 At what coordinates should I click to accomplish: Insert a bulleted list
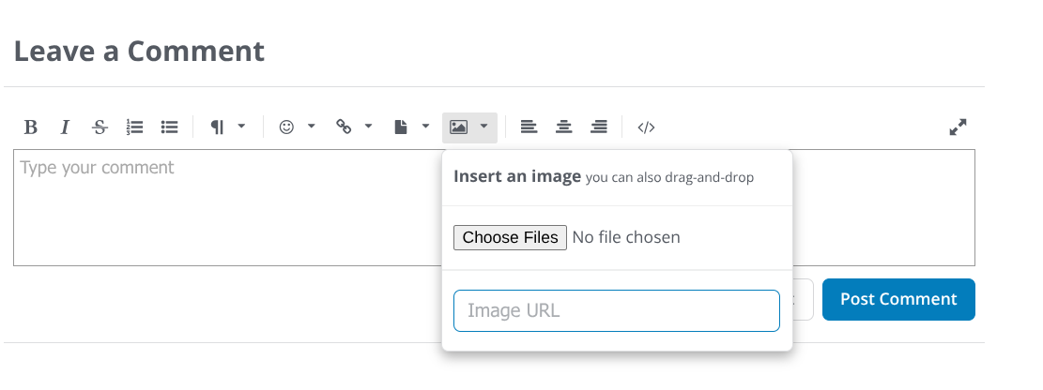(x=169, y=127)
